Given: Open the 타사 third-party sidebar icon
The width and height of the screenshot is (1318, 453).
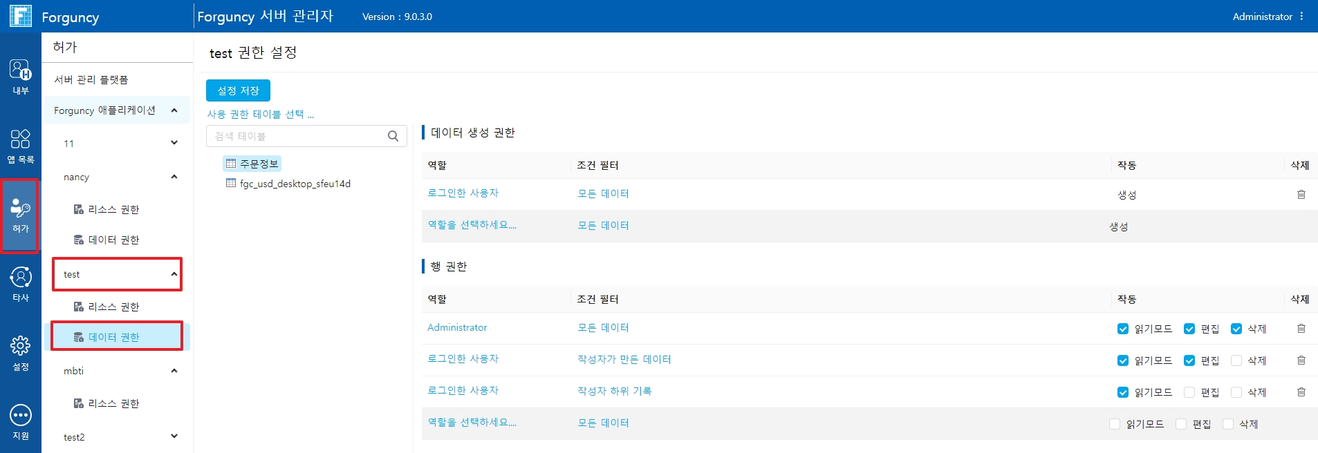Looking at the screenshot, I should 20,283.
